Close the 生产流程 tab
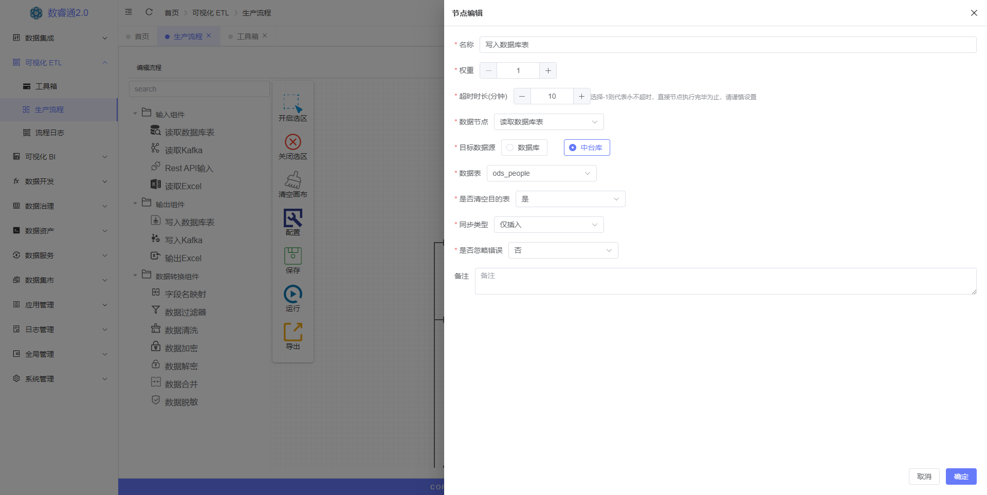The width and height of the screenshot is (987, 495). coord(209,36)
